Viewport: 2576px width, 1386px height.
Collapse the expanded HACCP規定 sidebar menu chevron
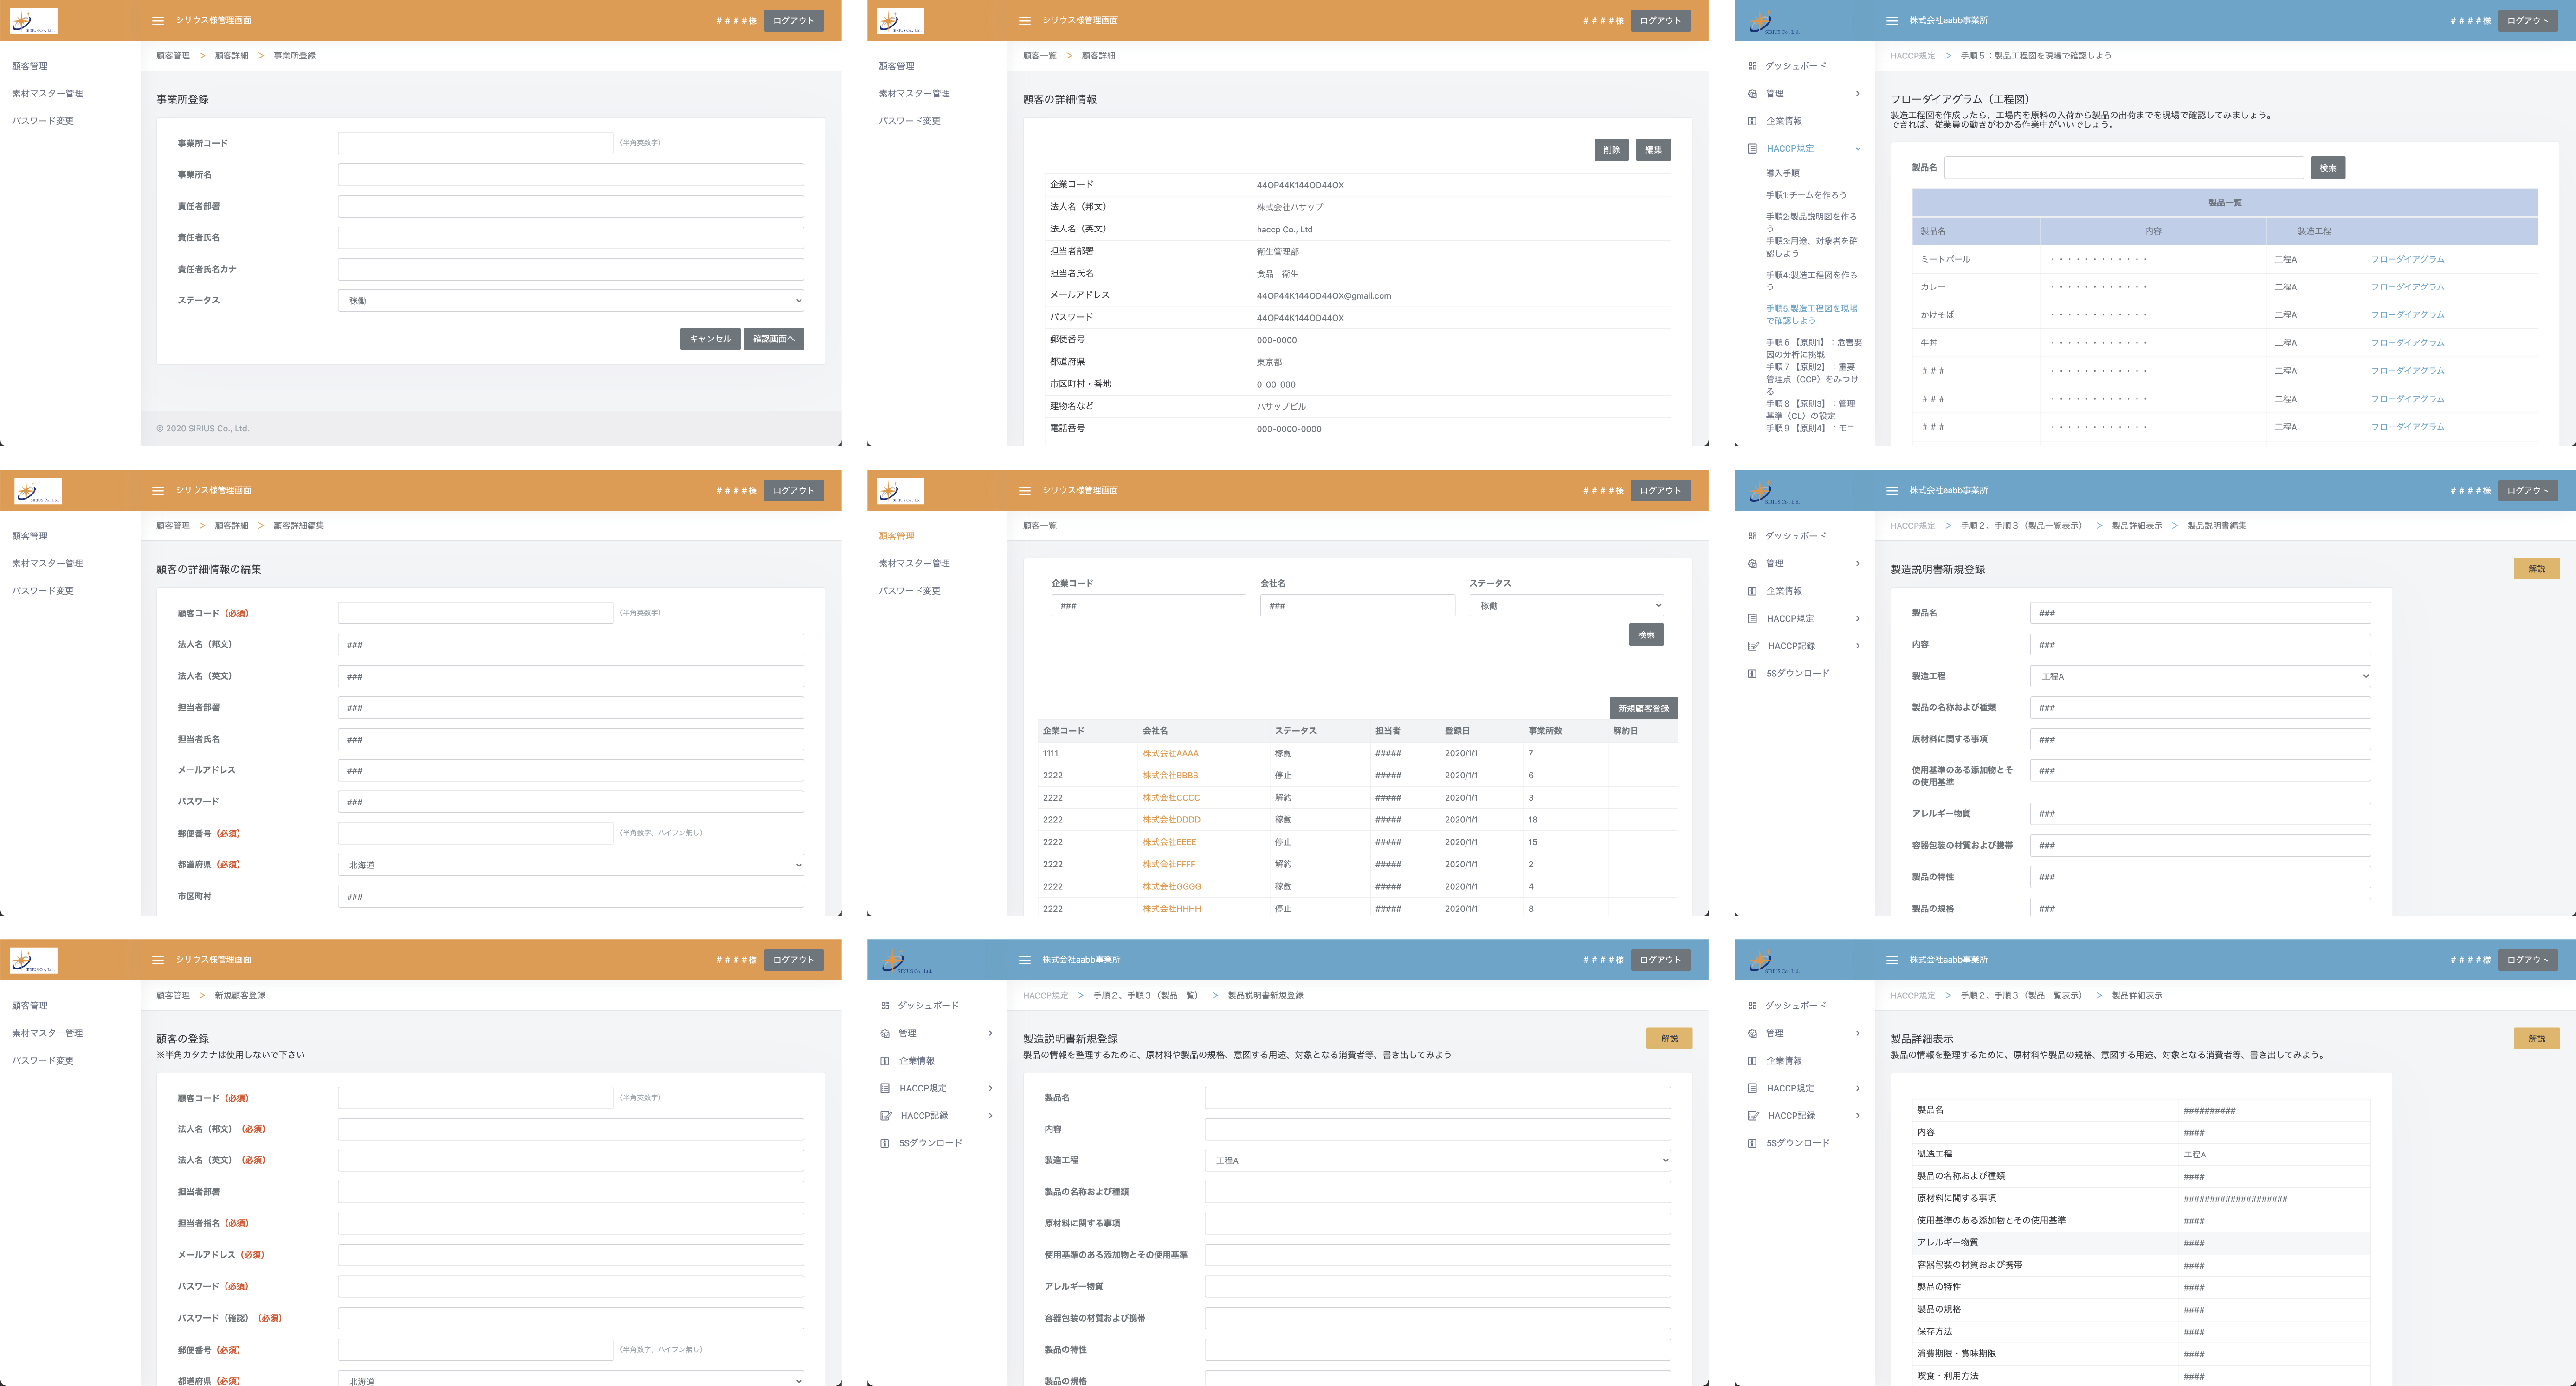click(1858, 149)
